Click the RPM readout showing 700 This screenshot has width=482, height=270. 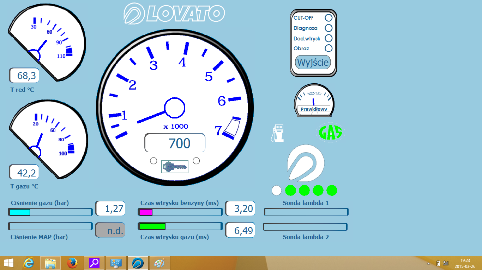tap(175, 143)
